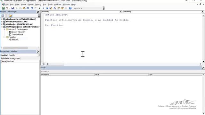Click the View Microsoft Excel icon
205x115 pixels.
click(3, 8)
